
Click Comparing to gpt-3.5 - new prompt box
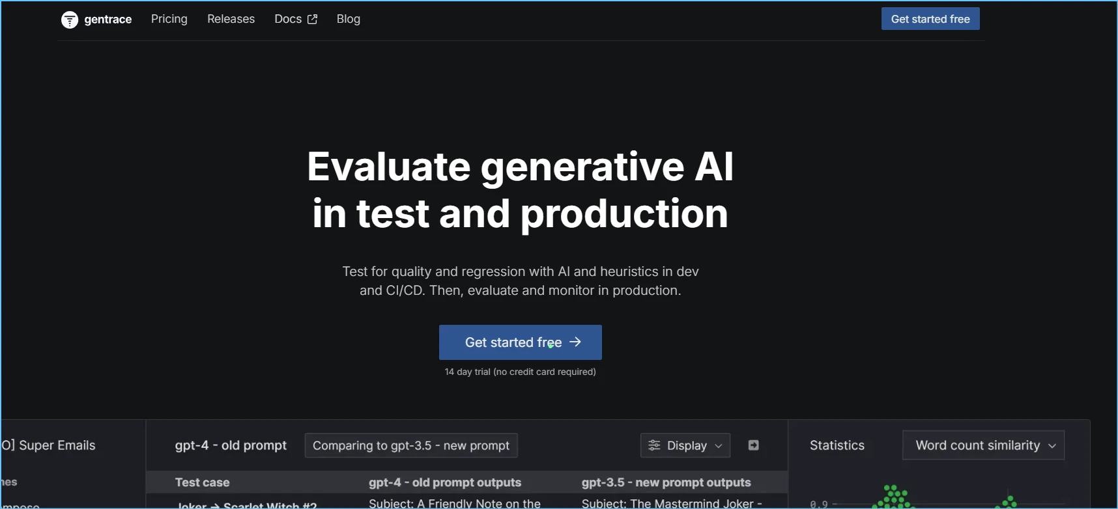coord(411,445)
